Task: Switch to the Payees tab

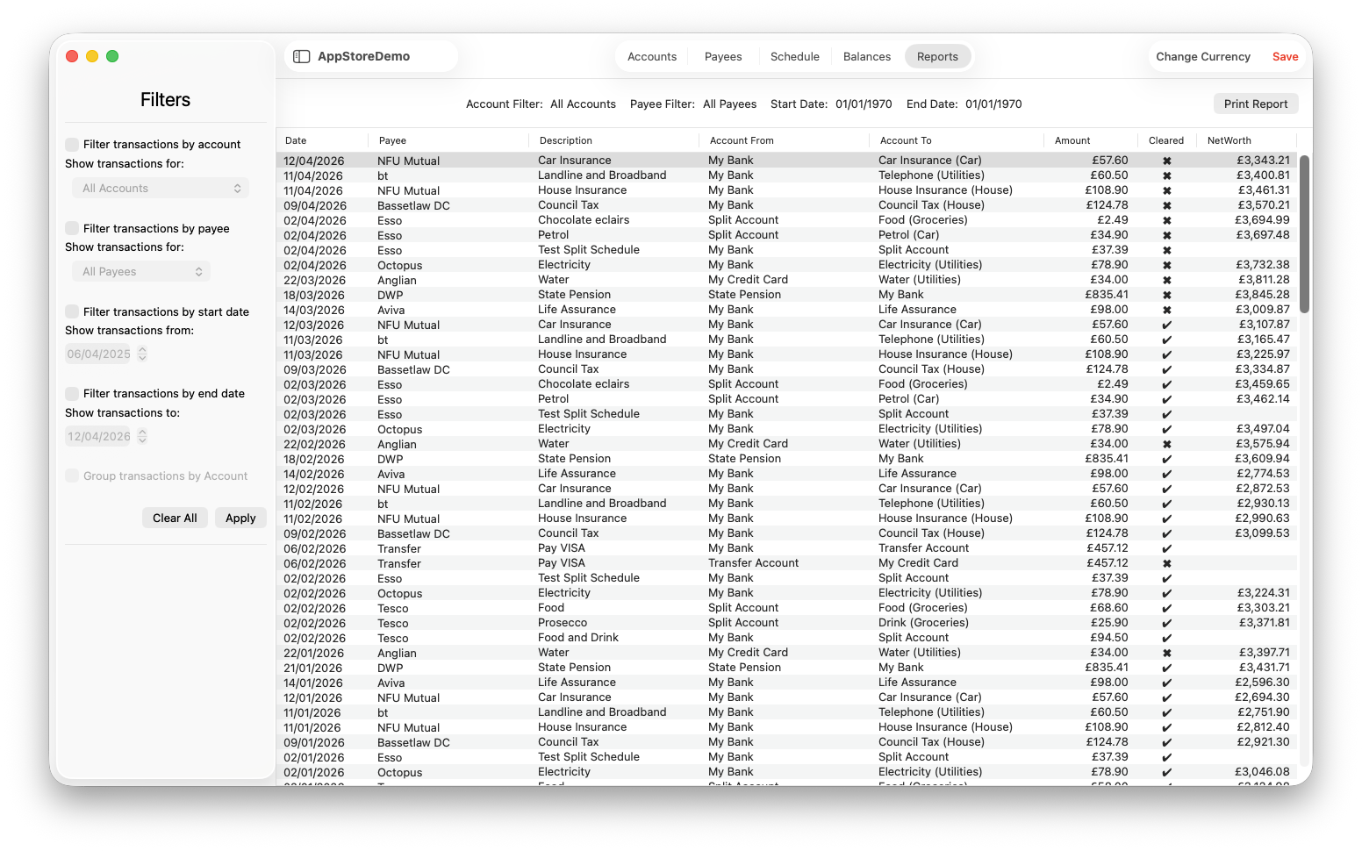Action: [x=723, y=56]
